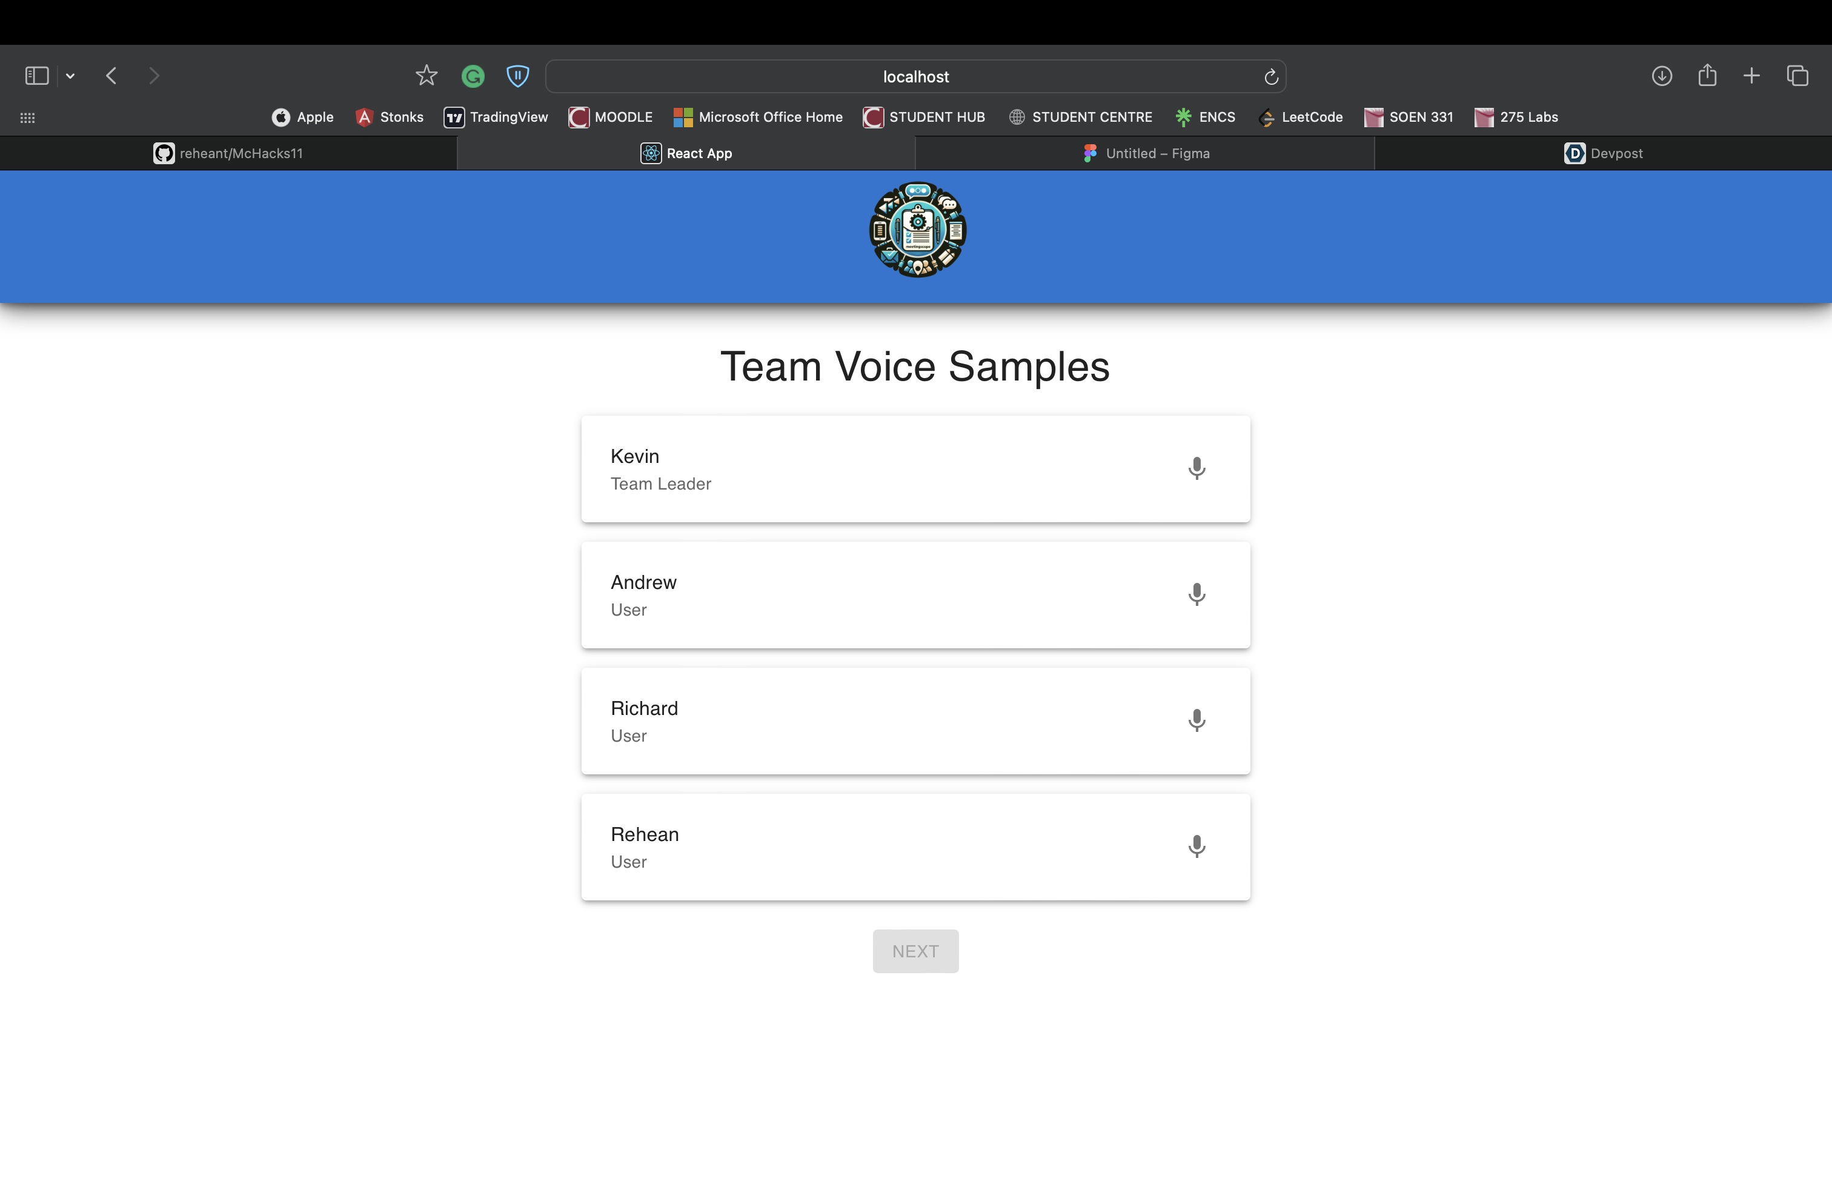This screenshot has height=1190, width=1832.
Task: Click the localhost address bar
Action: point(915,77)
